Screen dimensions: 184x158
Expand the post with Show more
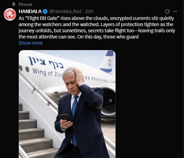tap(30, 43)
